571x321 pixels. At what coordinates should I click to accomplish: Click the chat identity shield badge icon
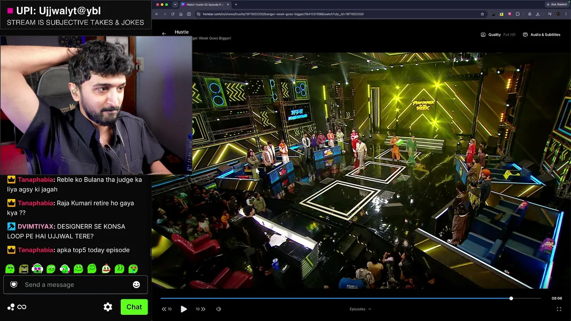14,284
